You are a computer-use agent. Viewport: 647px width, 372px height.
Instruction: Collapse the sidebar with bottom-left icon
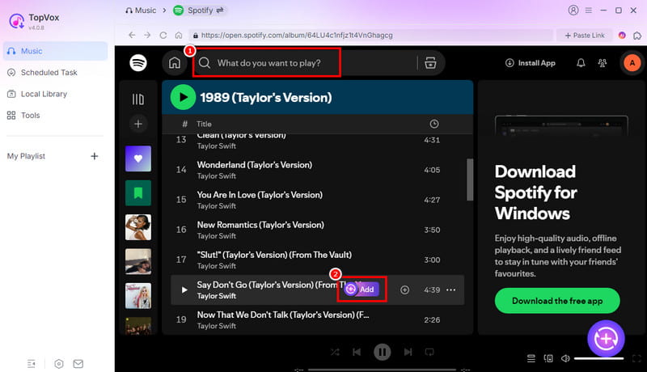click(x=32, y=364)
